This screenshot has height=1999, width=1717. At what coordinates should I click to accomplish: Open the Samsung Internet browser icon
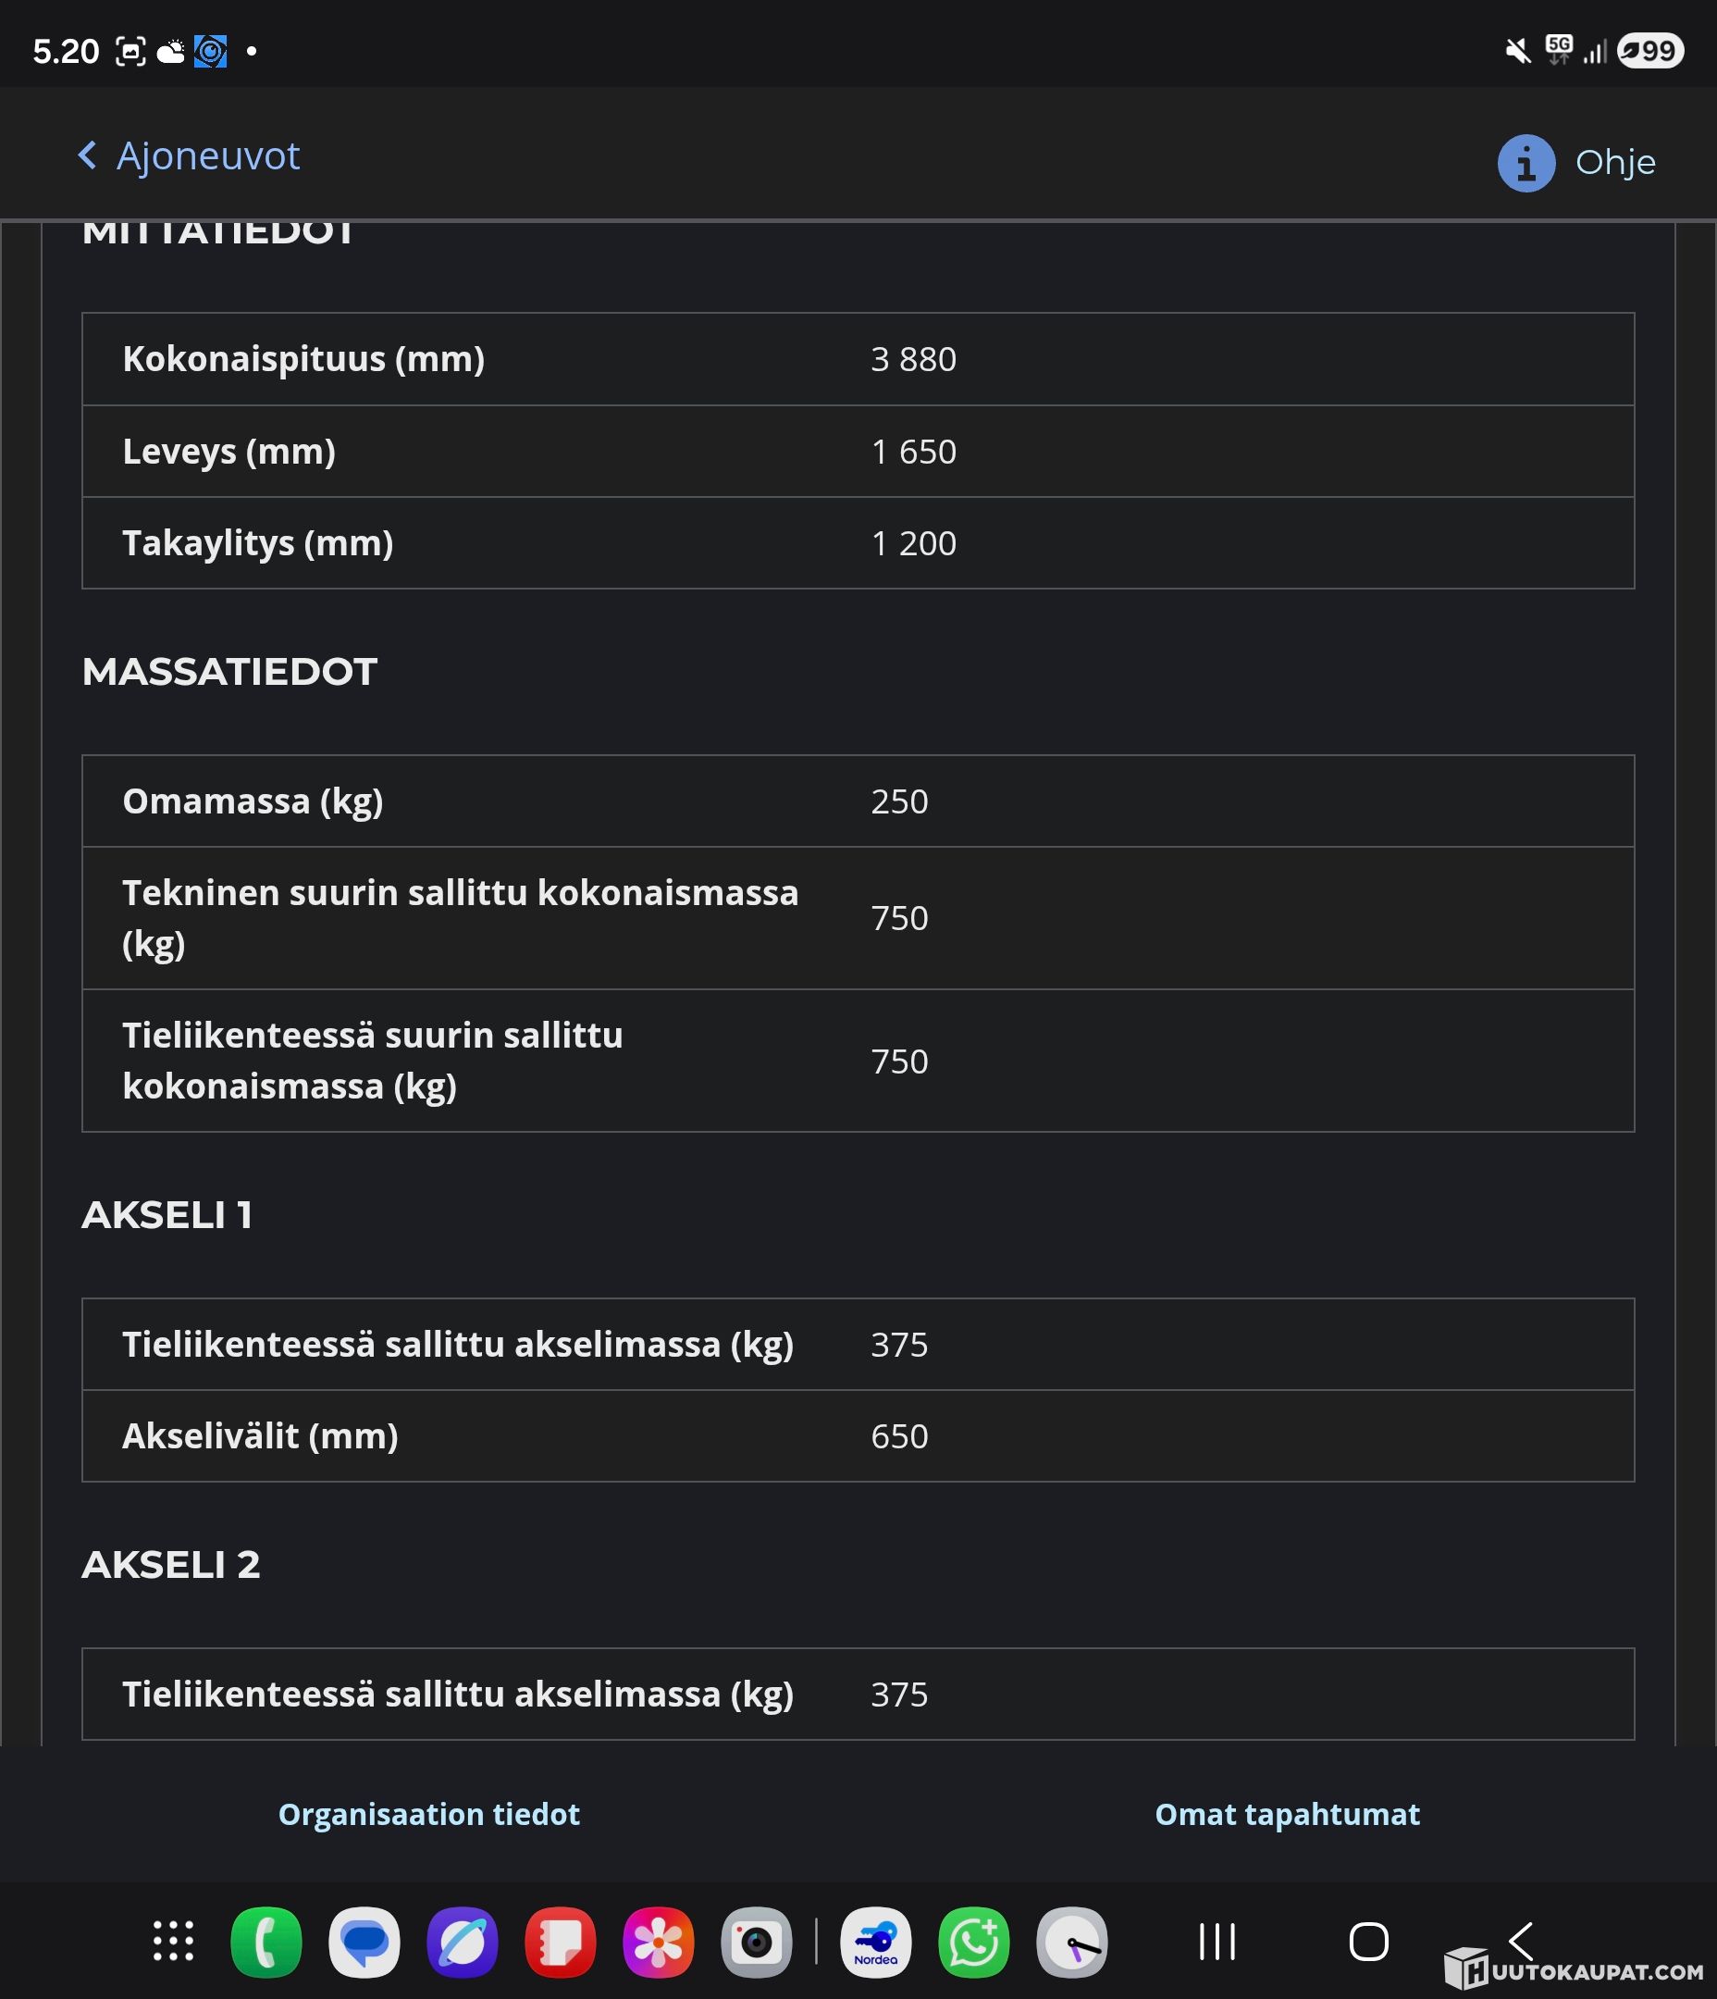(x=462, y=1941)
